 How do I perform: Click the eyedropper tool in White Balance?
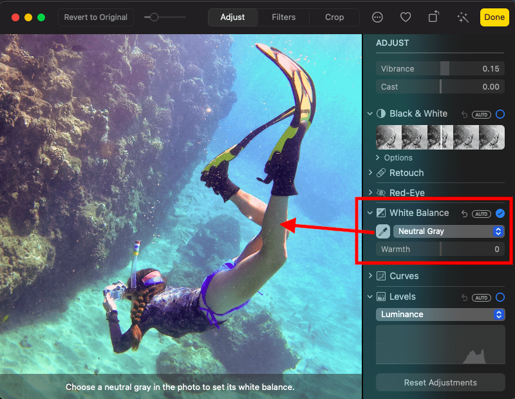pos(382,231)
